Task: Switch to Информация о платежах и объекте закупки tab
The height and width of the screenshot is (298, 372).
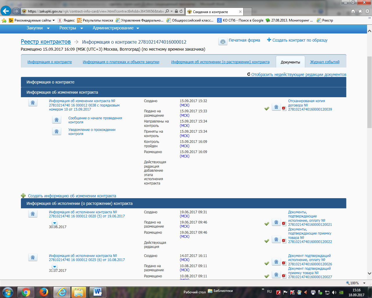Action: pos(121,62)
